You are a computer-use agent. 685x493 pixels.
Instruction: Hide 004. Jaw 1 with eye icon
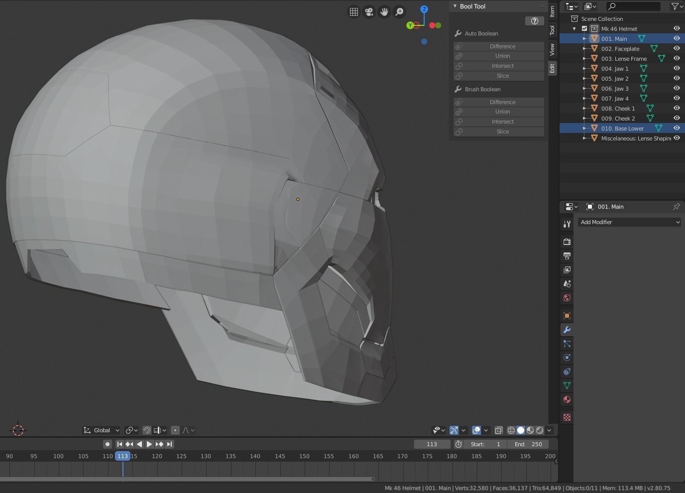point(677,68)
